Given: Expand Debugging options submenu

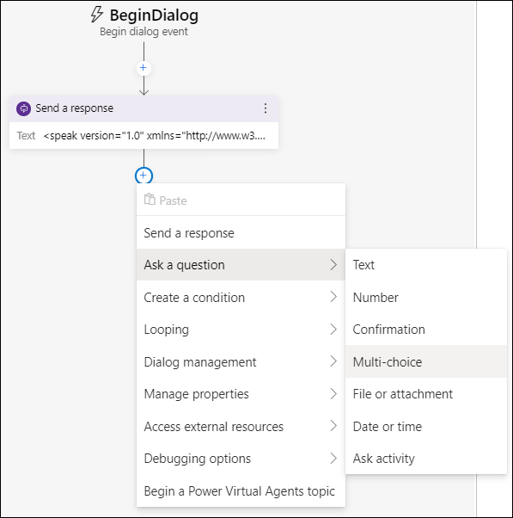Looking at the screenshot, I should (241, 459).
